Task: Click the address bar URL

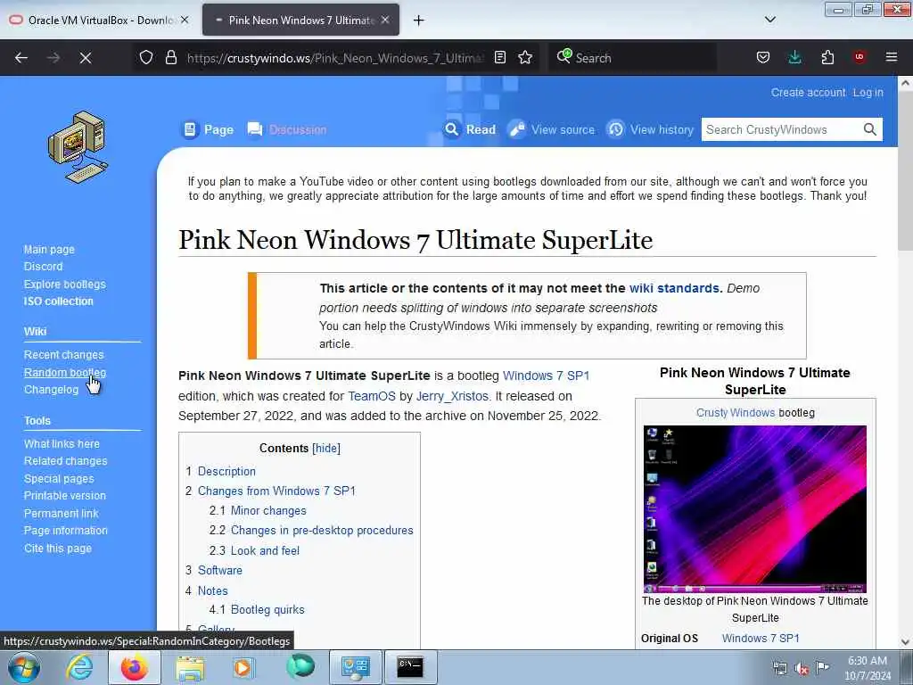Action: (x=335, y=58)
